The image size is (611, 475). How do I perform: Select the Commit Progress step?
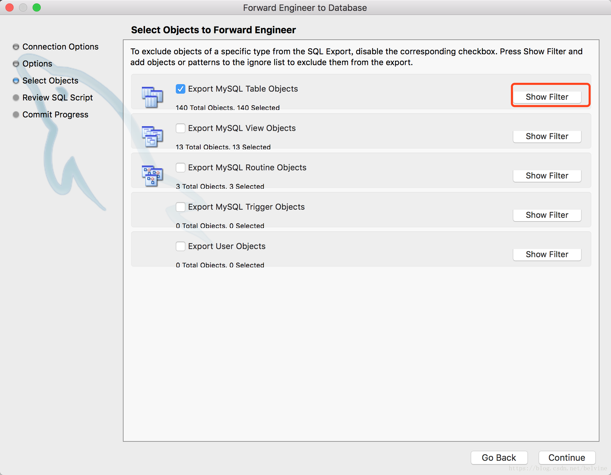[51, 115]
